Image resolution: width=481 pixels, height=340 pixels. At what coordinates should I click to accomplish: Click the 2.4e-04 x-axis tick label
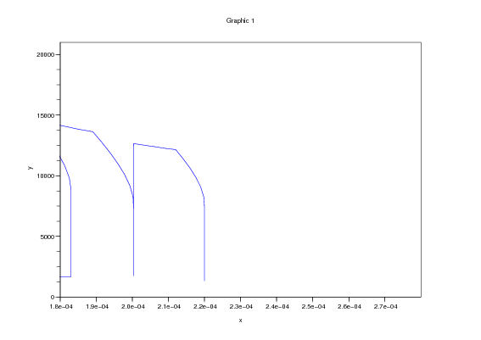tap(277, 307)
